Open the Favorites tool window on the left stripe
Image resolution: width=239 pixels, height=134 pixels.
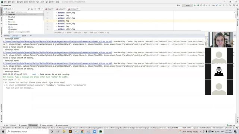tap(1, 118)
